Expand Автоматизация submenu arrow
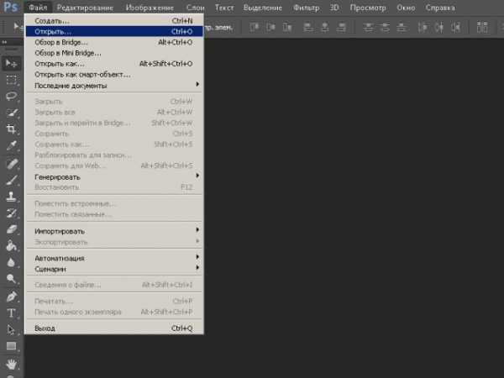Image resolution: width=504 pixels, height=378 pixels. click(197, 257)
